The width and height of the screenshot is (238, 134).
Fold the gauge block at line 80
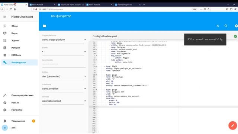[x=96, y=75]
